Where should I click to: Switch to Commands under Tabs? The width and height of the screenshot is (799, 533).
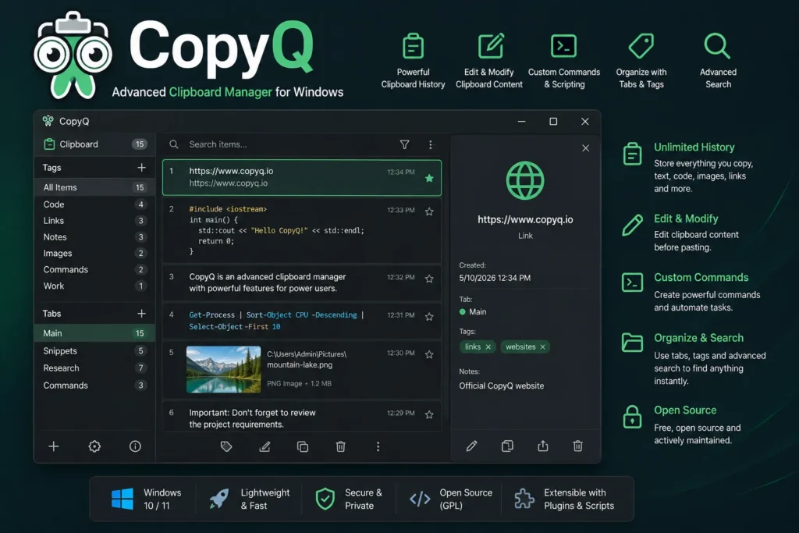[x=94, y=386]
